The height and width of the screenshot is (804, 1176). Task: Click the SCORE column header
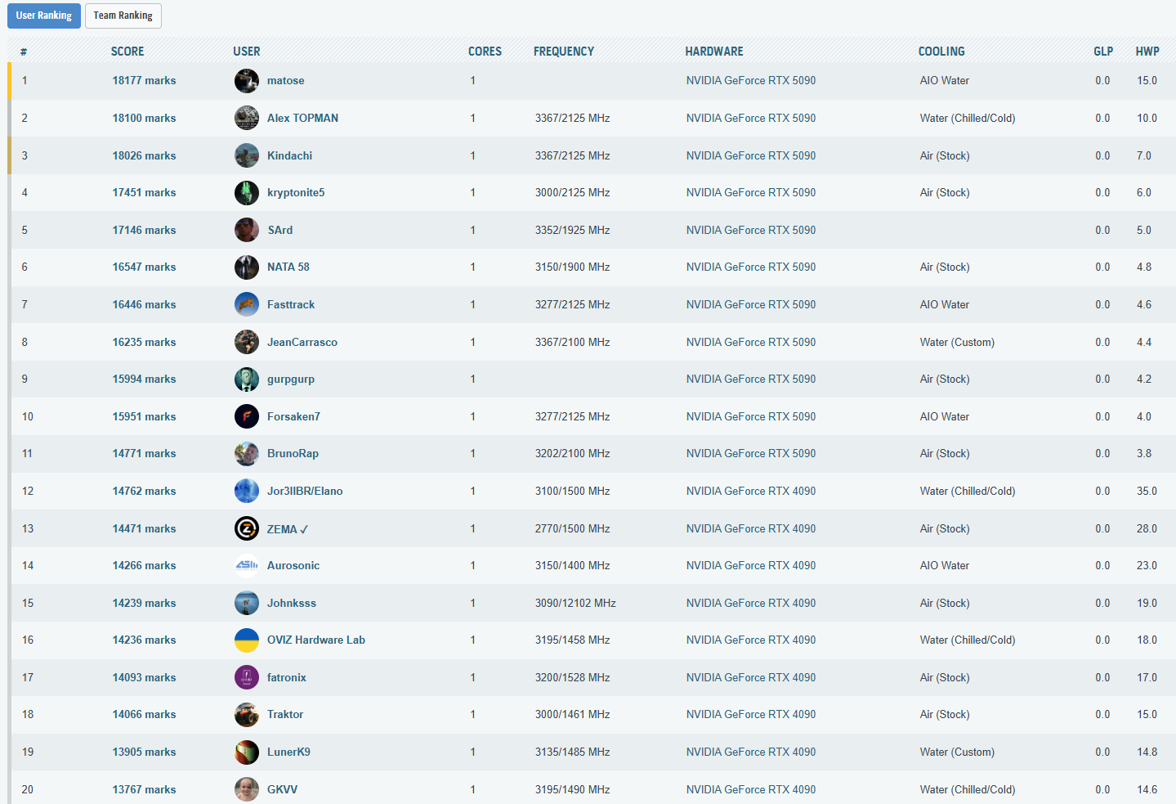click(x=127, y=52)
